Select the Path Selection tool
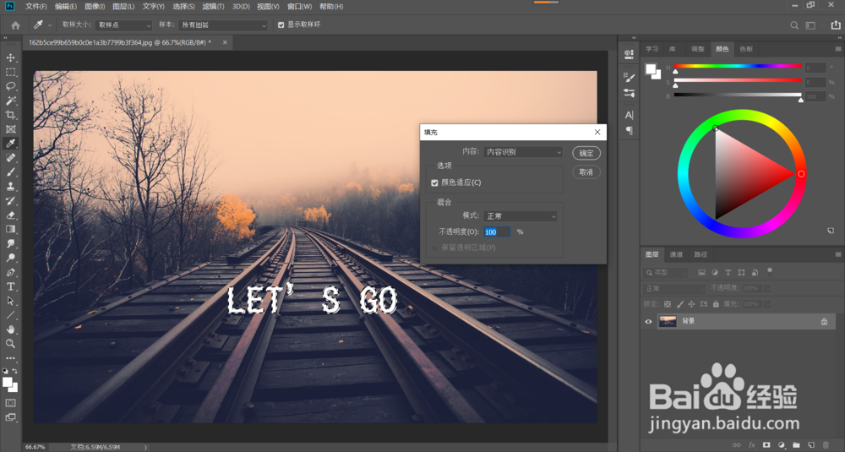 [10, 301]
